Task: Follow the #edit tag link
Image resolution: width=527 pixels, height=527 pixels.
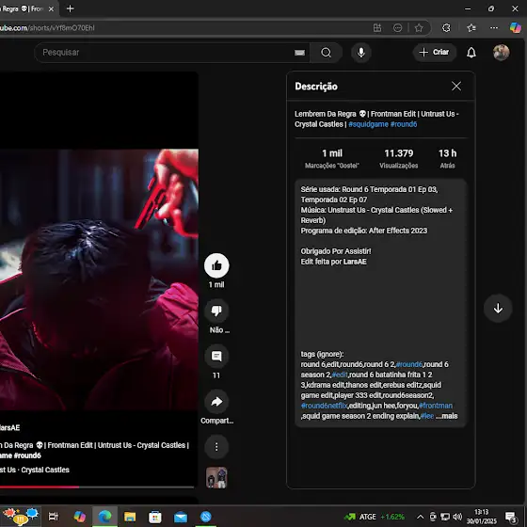Action: coord(340,375)
